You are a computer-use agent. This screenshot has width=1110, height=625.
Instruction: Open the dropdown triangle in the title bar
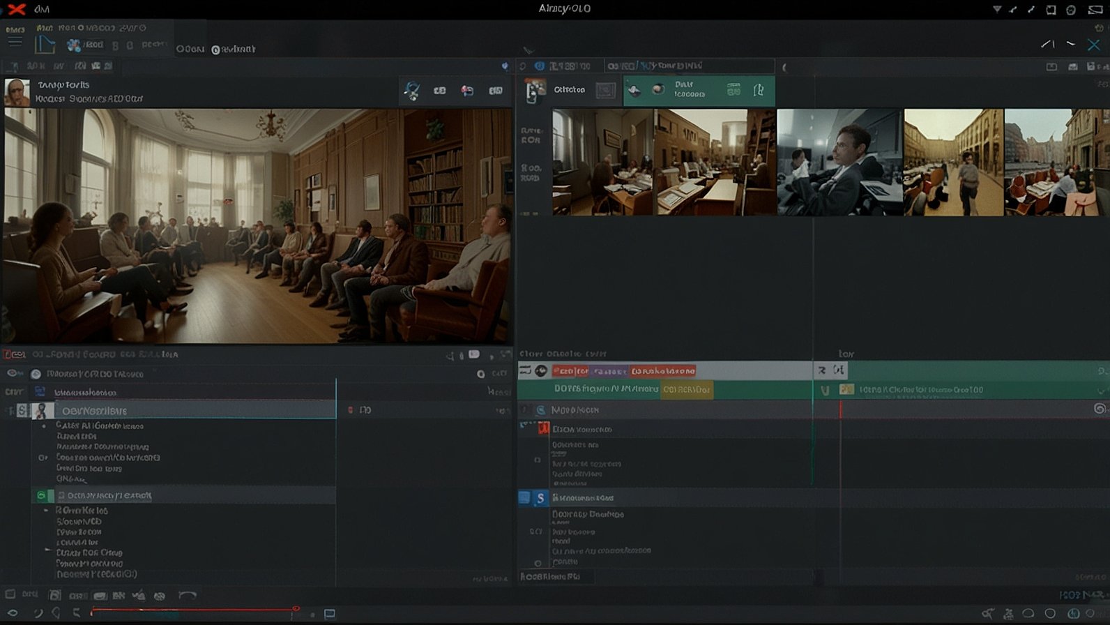pyautogui.click(x=997, y=10)
